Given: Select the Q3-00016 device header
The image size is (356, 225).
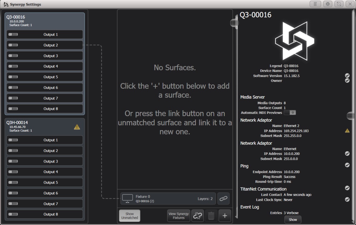Looking at the screenshot, I should point(45,21).
